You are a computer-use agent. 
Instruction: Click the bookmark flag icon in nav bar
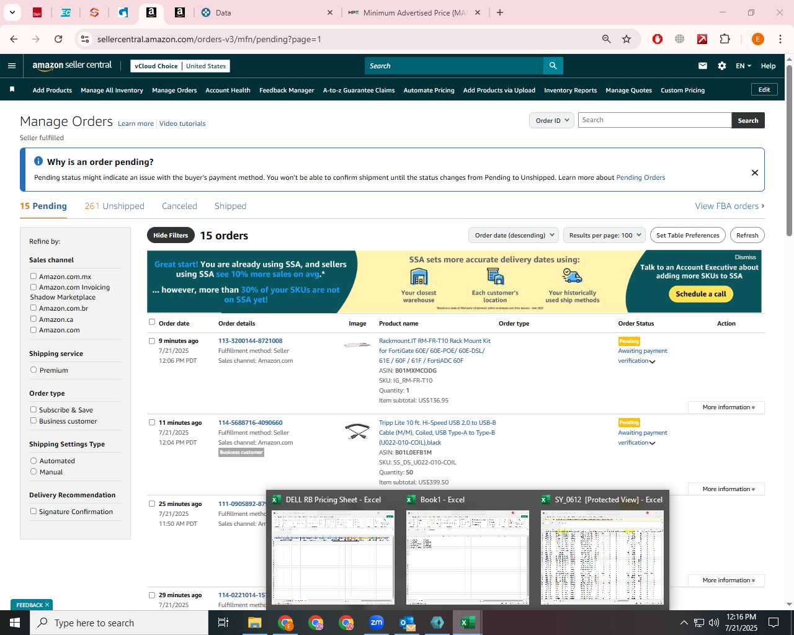point(12,90)
